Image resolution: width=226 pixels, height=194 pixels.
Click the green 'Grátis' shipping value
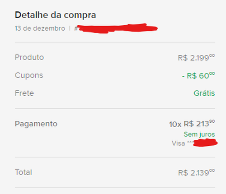[204, 93]
